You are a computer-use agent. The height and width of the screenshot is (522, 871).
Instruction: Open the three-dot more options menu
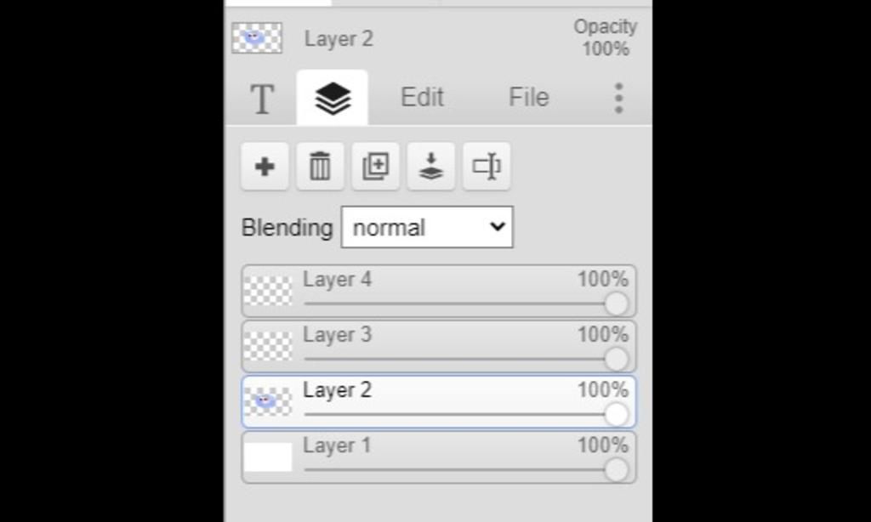click(x=618, y=98)
